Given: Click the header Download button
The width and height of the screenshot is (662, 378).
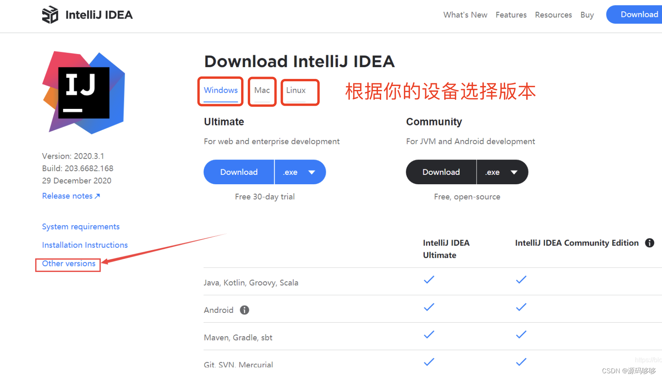Looking at the screenshot, I should (634, 15).
